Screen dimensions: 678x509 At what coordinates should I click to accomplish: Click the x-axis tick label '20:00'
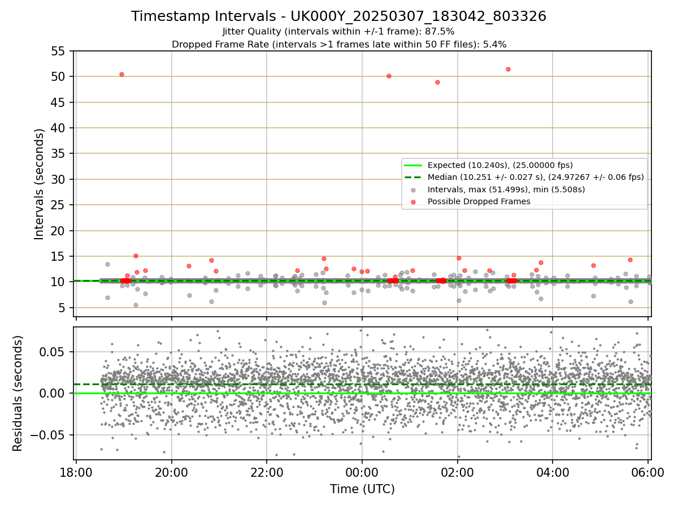click(172, 472)
